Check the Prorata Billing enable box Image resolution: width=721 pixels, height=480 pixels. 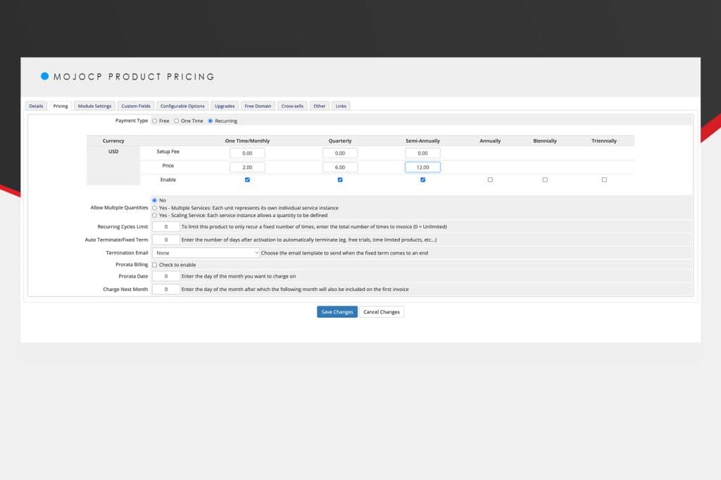(x=154, y=265)
